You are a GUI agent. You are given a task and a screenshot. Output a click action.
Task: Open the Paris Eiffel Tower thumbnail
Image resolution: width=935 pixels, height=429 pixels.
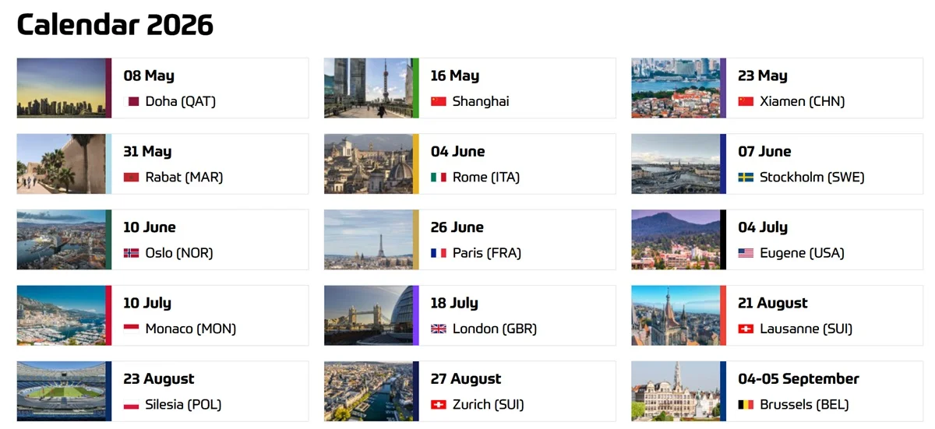[369, 240]
